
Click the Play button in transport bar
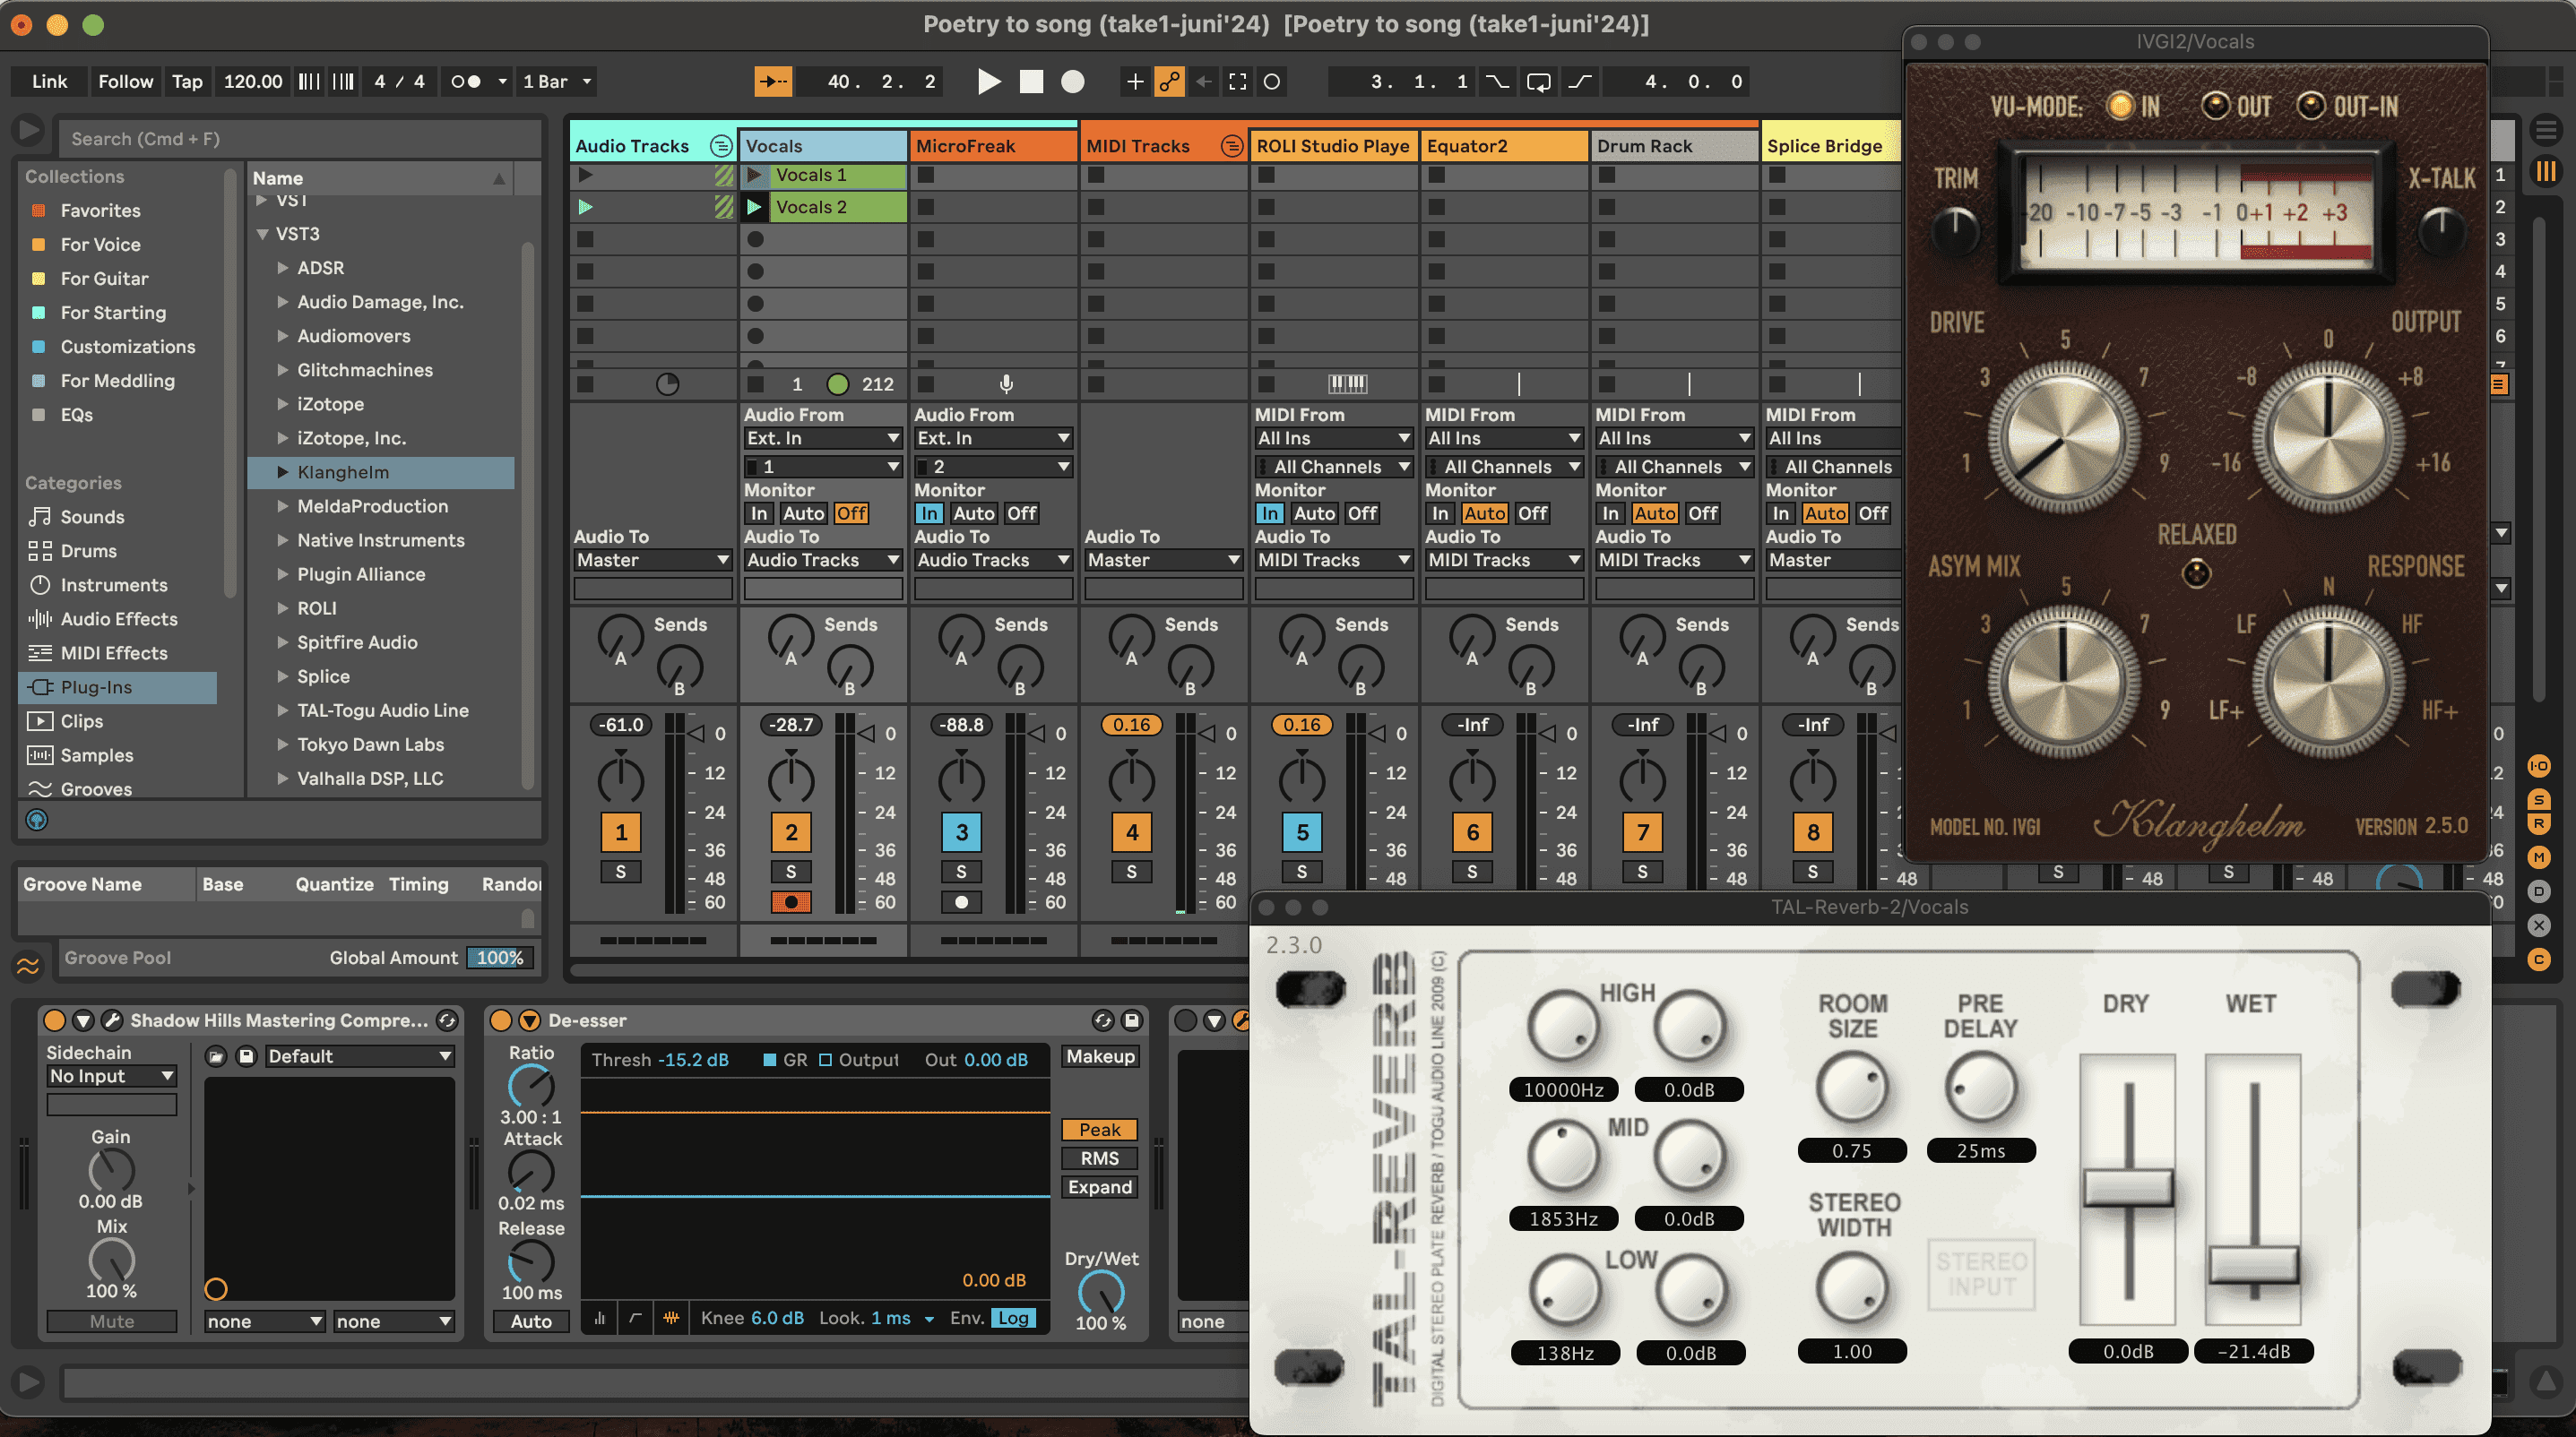988,82
